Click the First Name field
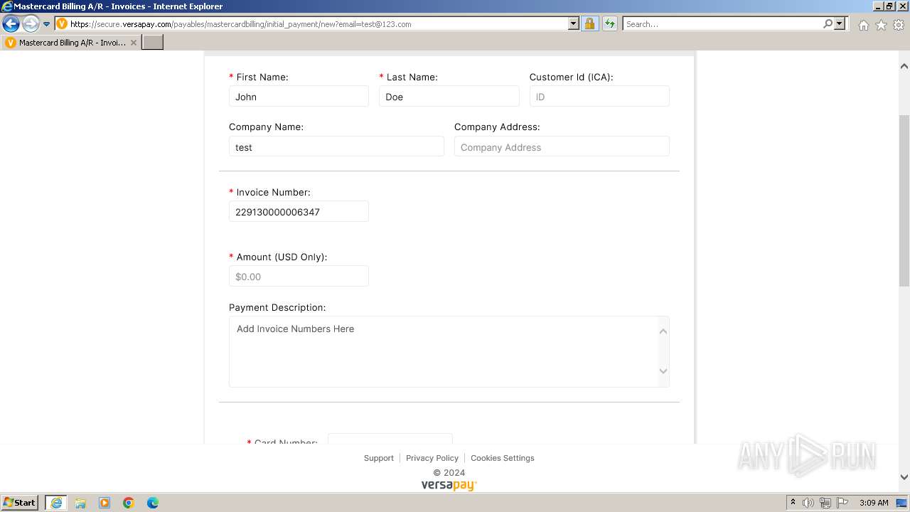This screenshot has height=512, width=910. tap(299, 97)
